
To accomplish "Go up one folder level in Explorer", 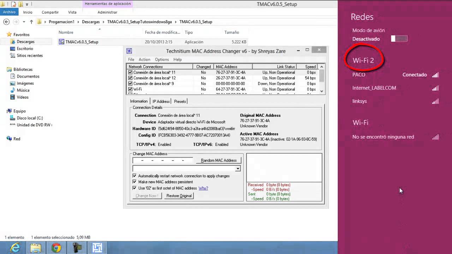I will 31,22.
